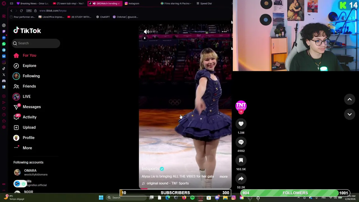The height and width of the screenshot is (202, 359).
Task: Open Discord in Opera sidebar
Action: [x=4, y=81]
